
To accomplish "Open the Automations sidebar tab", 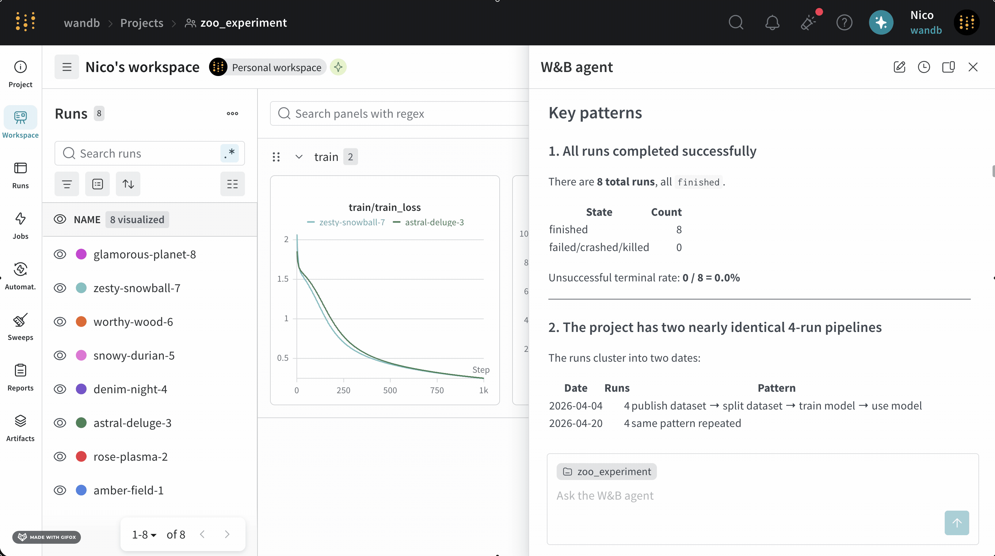I will tap(21, 276).
